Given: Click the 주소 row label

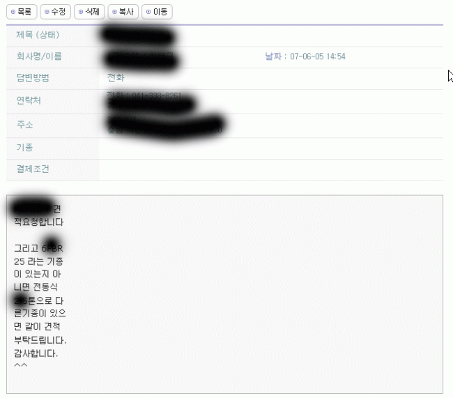Looking at the screenshot, I should (25, 125).
